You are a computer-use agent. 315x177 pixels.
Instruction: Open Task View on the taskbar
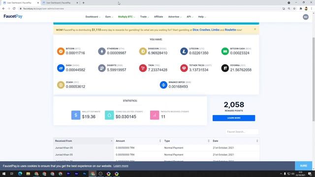[x=12, y=174]
